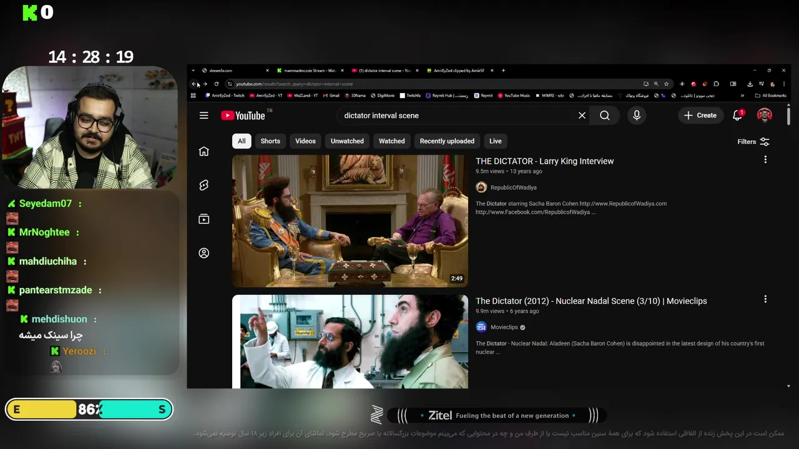Open Gmail bookmark
This screenshot has width=799, height=449.
[331, 95]
